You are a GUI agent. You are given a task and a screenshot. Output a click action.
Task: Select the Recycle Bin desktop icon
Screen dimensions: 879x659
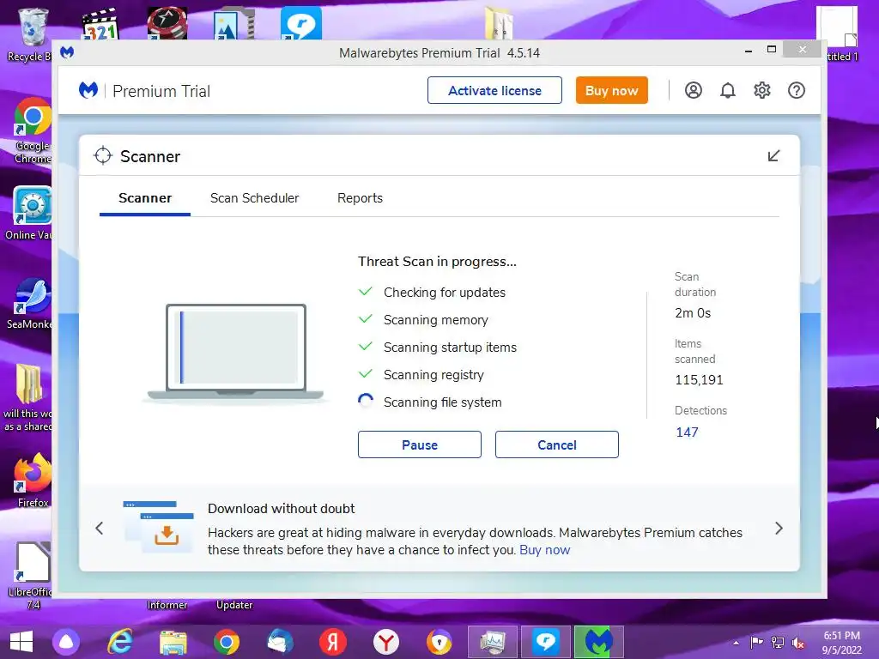[x=31, y=34]
